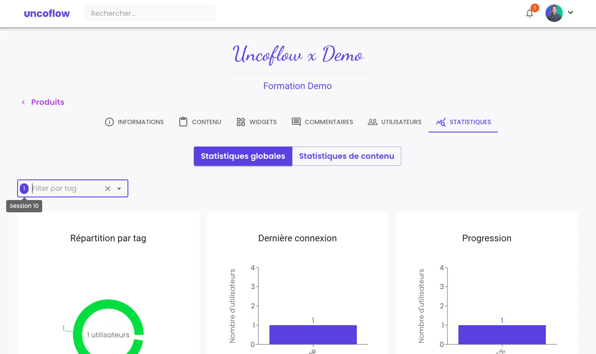The width and height of the screenshot is (596, 354).
Task: Expand the user account menu chevron
Action: tap(571, 13)
